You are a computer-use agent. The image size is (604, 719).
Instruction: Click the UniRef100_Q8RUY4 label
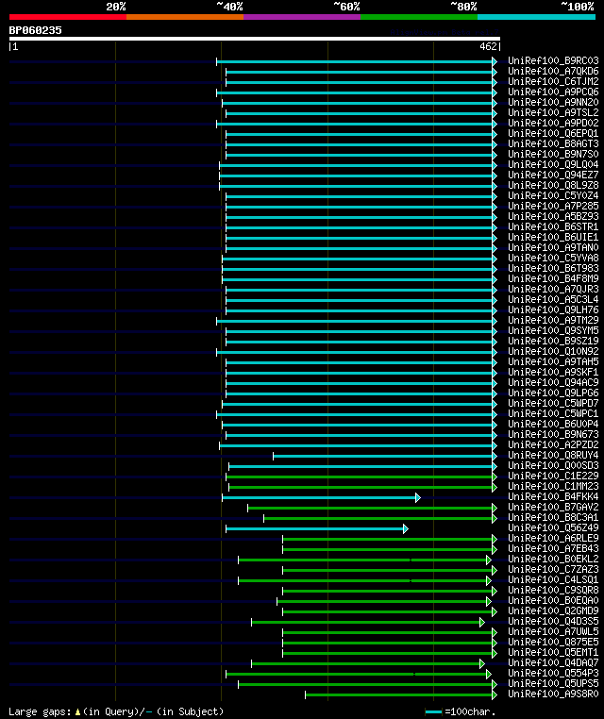(553, 456)
